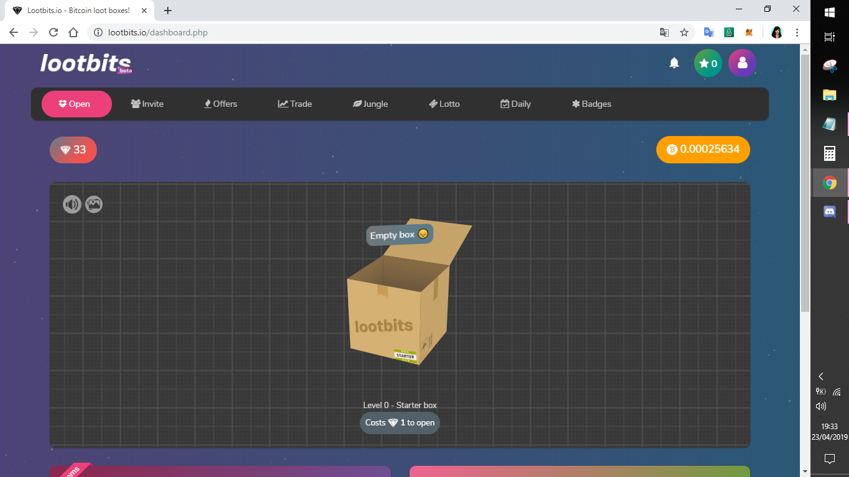
Task: Open the Chrome three-dot menu
Action: [797, 32]
